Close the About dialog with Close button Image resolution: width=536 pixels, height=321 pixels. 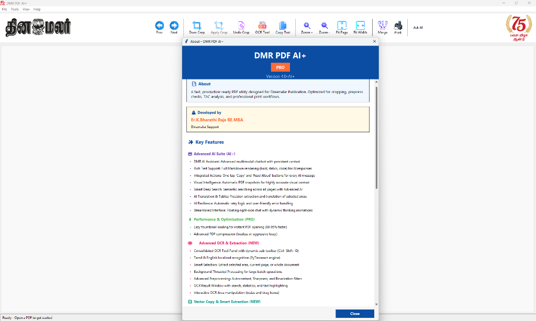pyautogui.click(x=354, y=314)
